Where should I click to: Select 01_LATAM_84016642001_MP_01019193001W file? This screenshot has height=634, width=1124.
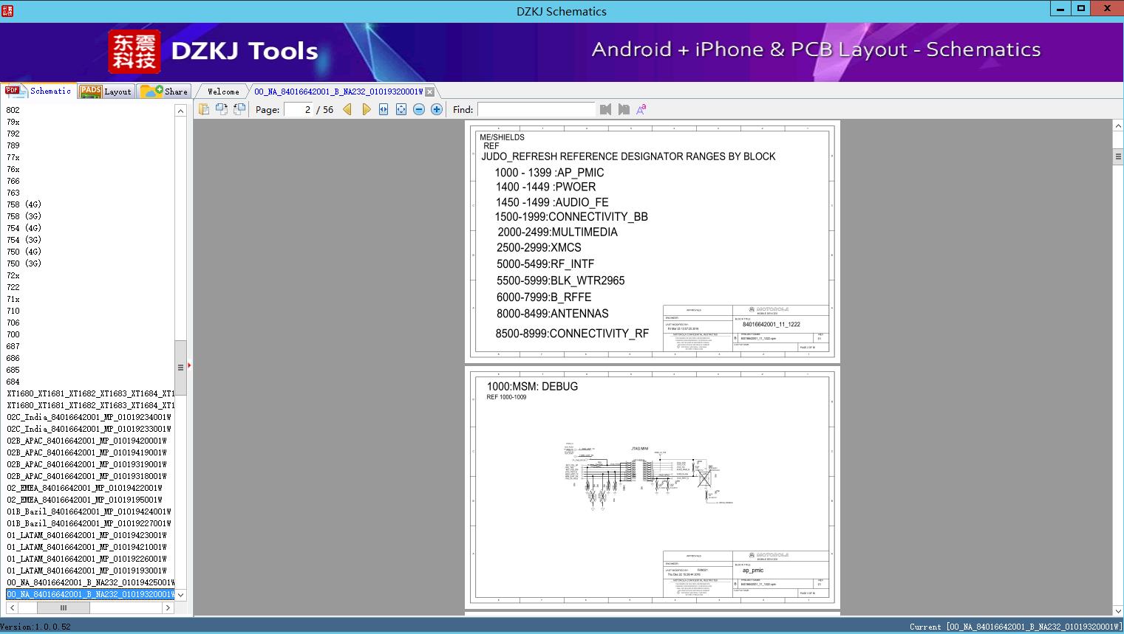pos(86,571)
